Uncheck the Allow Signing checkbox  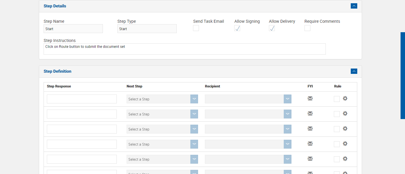(x=237, y=28)
